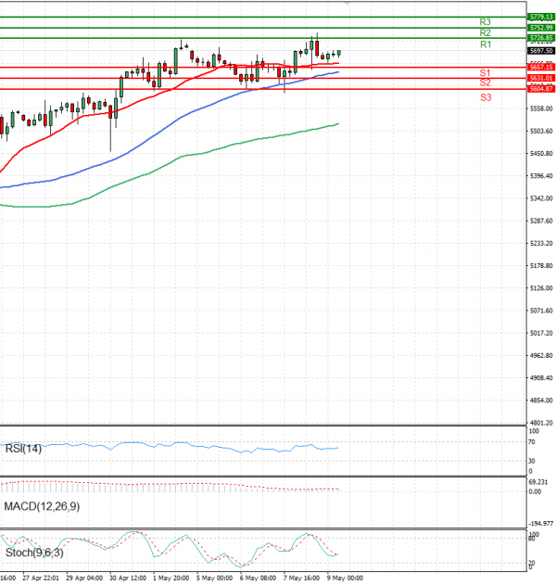Viewport: 556px width, 585px height.
Task: Click the R3 resistance level label
Action: pyautogui.click(x=485, y=21)
